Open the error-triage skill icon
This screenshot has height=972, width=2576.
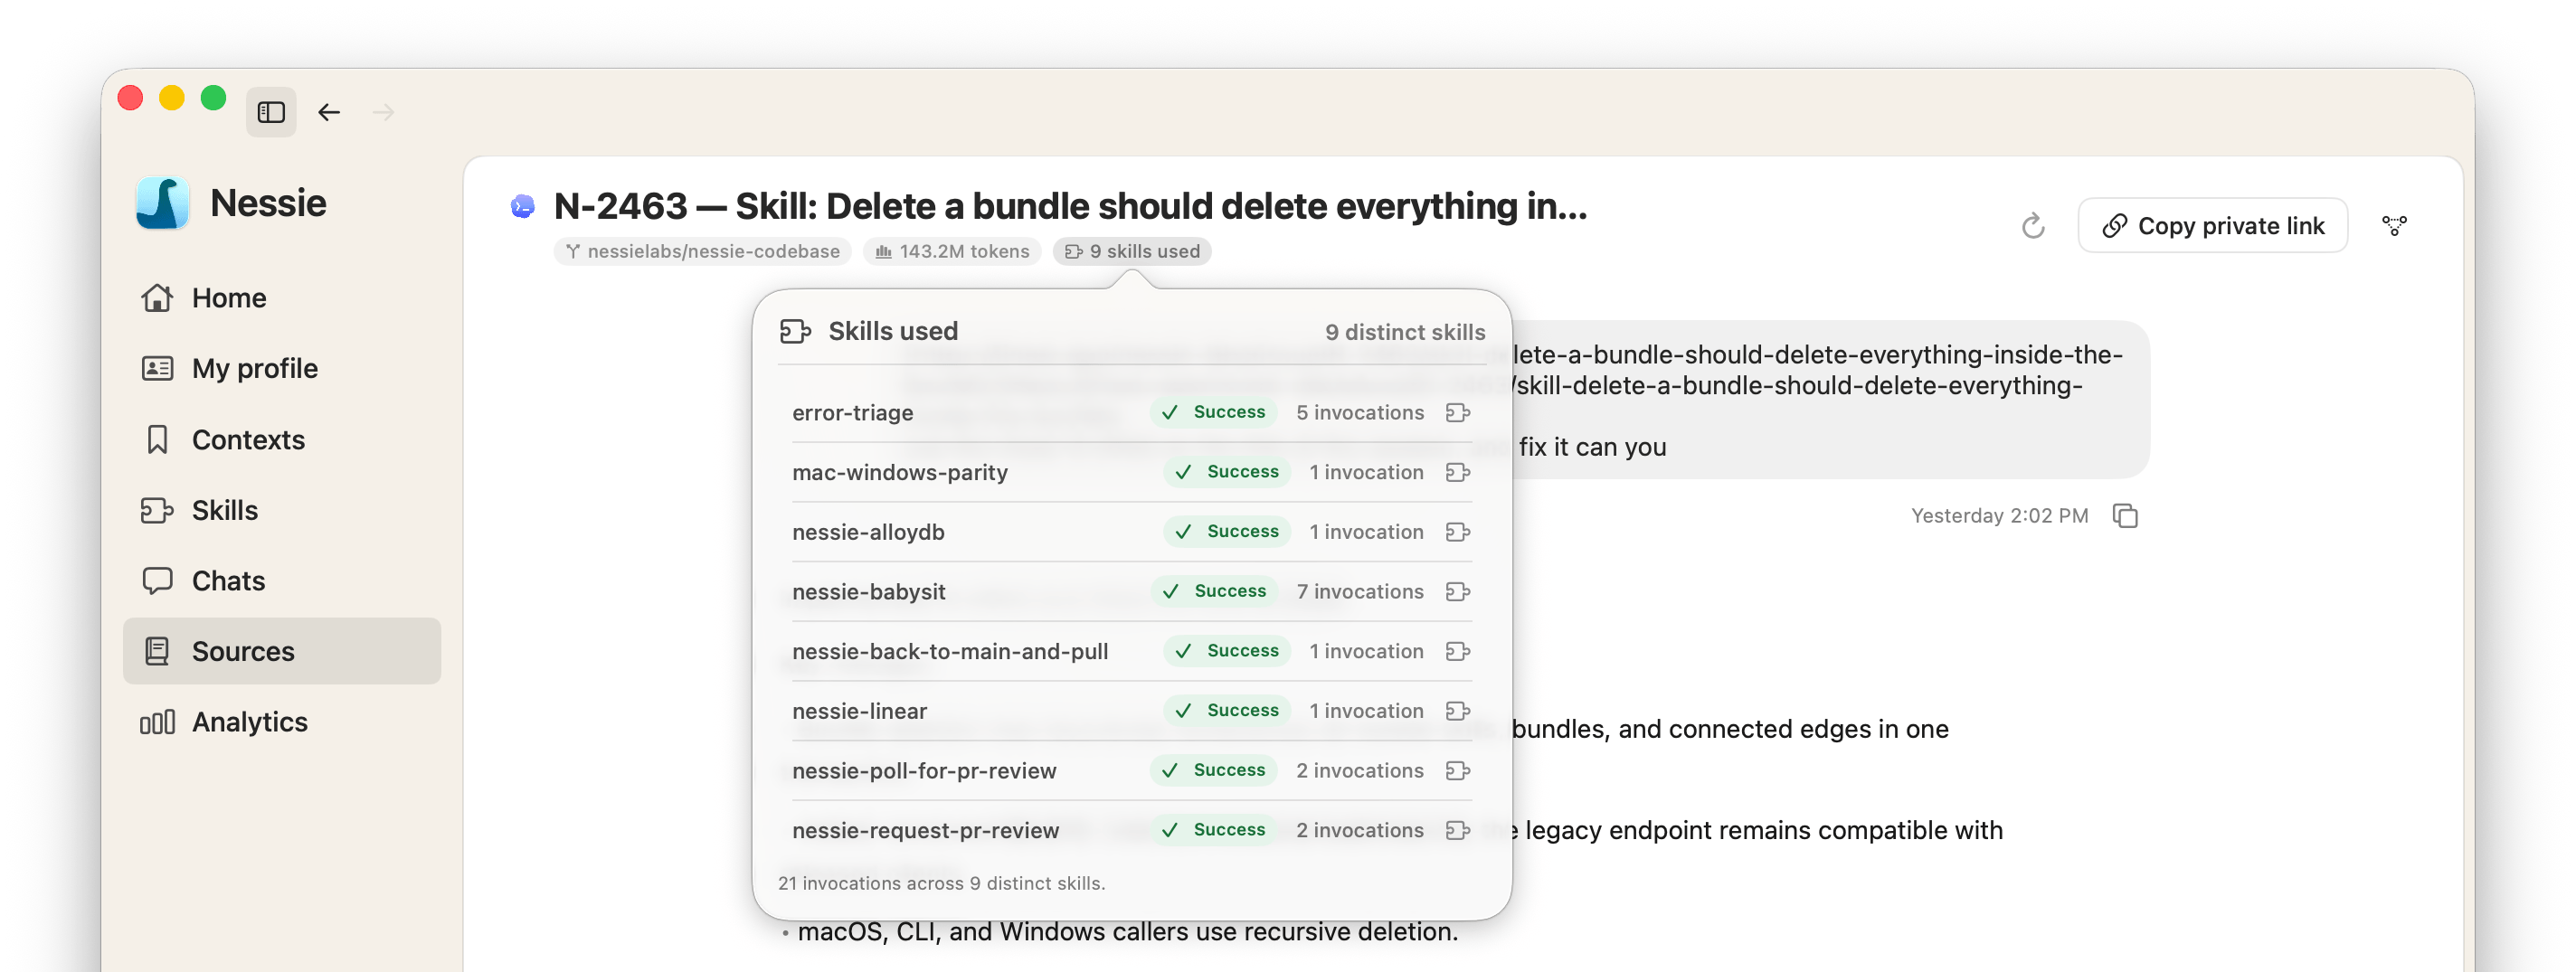(1458, 412)
